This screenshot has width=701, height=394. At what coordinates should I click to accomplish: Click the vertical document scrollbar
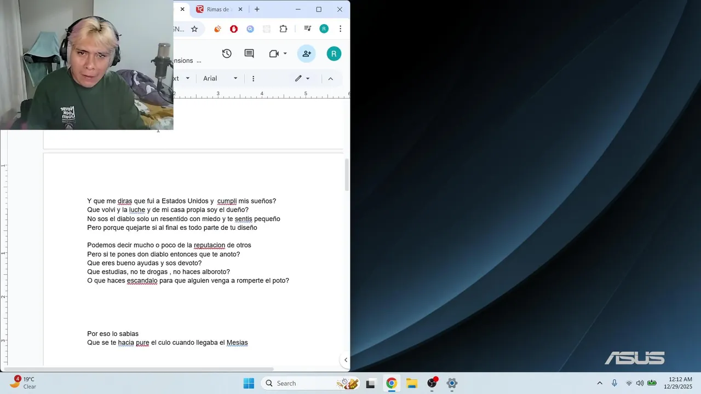pos(347,175)
